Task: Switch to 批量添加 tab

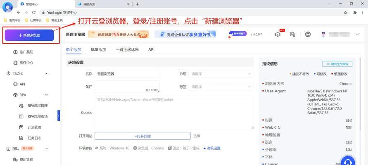Action: [99, 49]
